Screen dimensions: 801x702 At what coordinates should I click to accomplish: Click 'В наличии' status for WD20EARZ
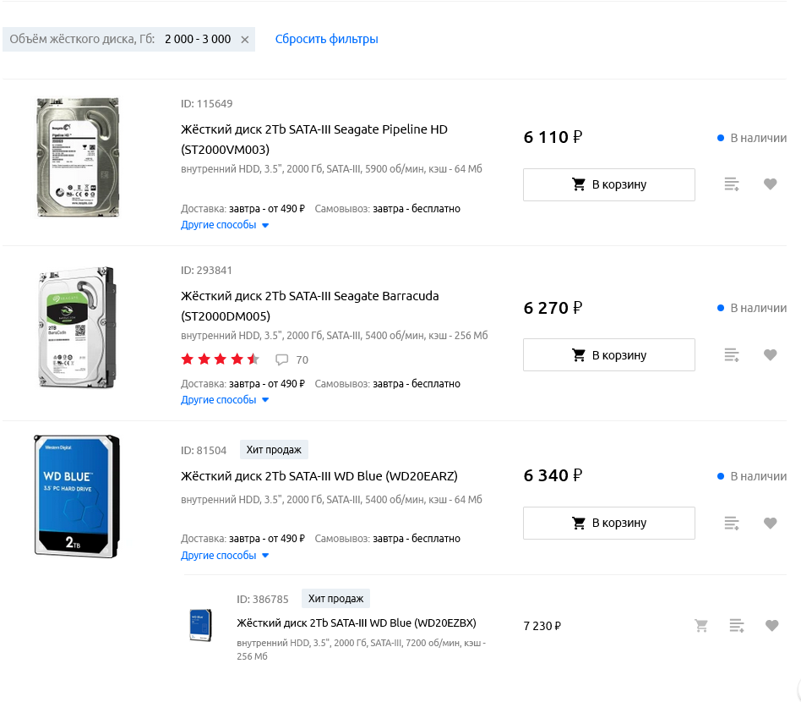click(x=752, y=476)
